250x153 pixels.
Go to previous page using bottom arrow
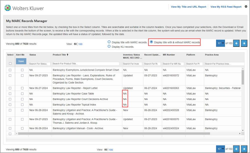click(236, 149)
